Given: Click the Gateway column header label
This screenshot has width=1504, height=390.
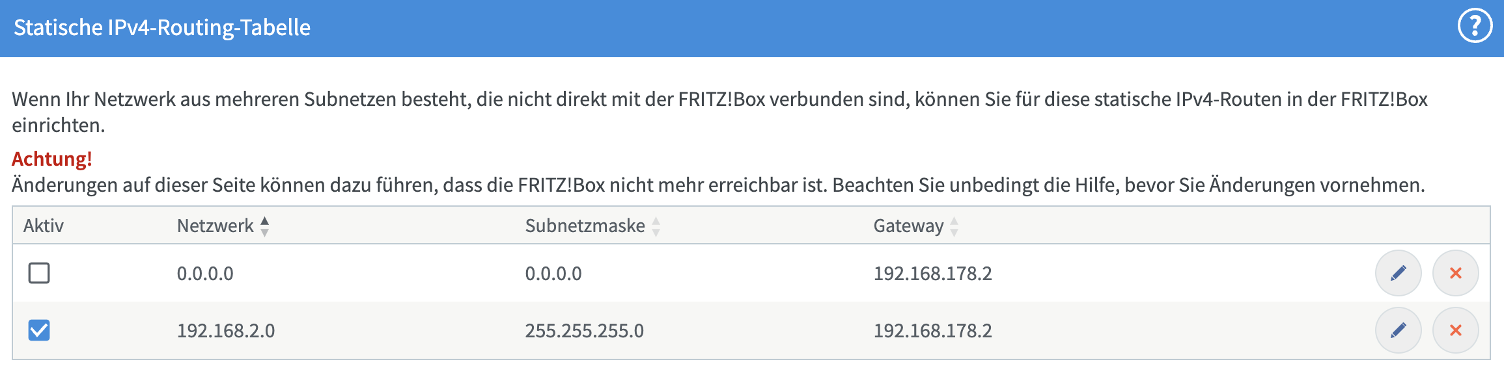Looking at the screenshot, I should tap(908, 226).
